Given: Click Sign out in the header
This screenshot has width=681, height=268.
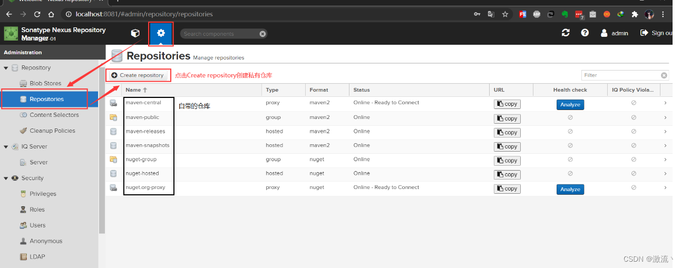Looking at the screenshot, I should [x=656, y=33].
